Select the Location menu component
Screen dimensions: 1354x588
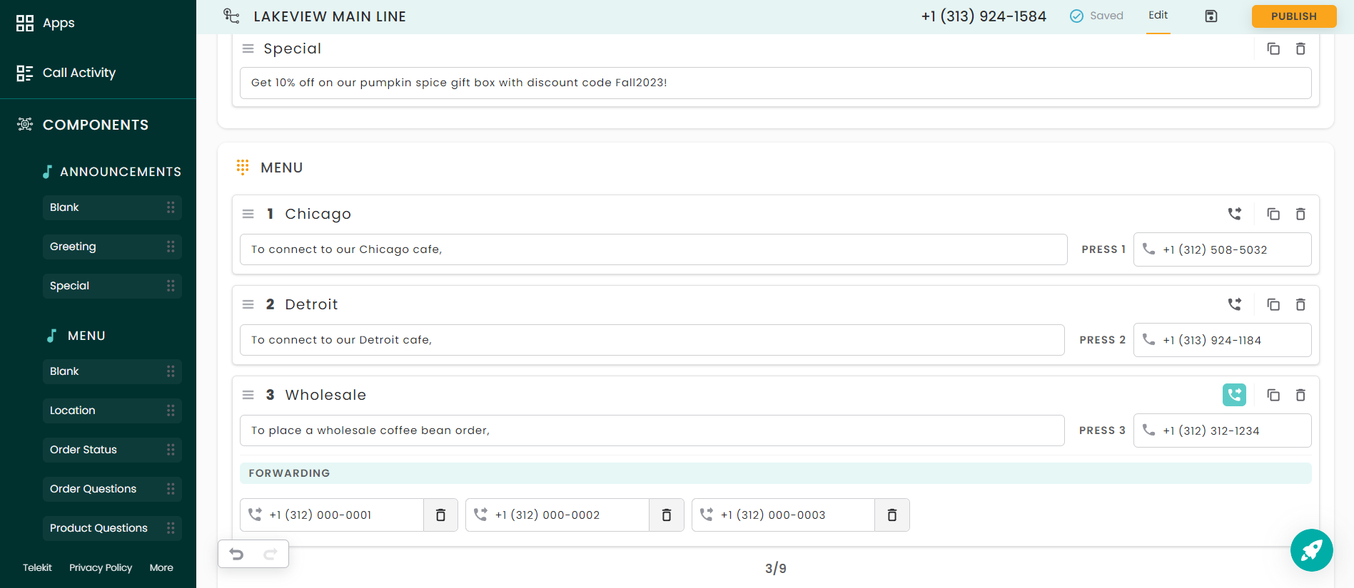(x=112, y=411)
